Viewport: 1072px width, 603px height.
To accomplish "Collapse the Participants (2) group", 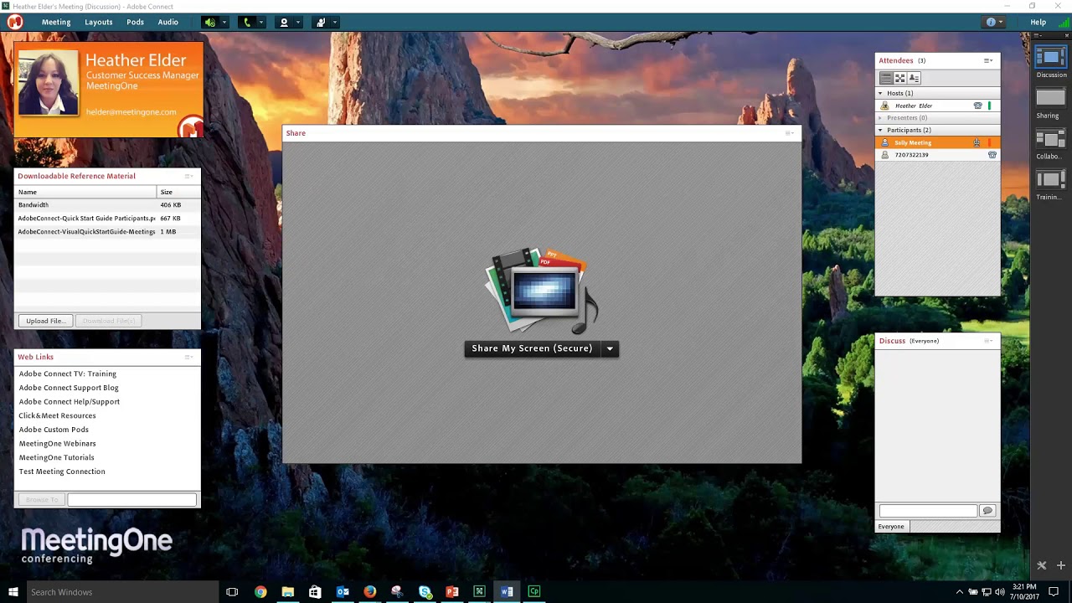I will point(880,130).
